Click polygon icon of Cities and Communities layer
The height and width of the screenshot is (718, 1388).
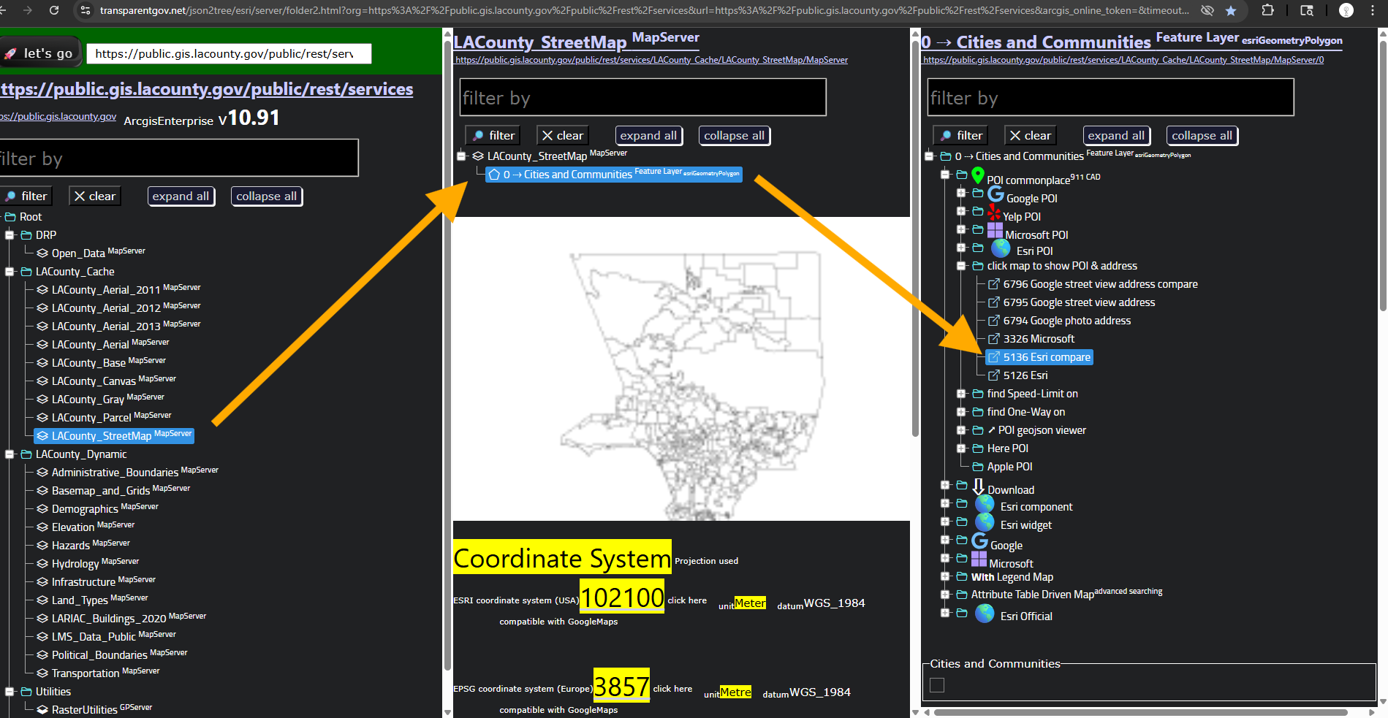pos(494,175)
